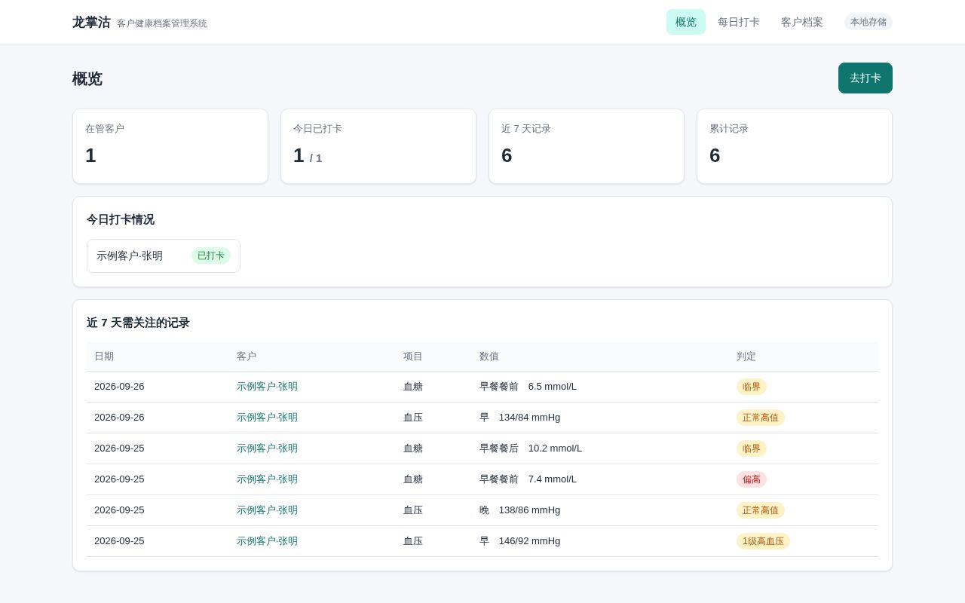Switch to the 概览 tab
The height and width of the screenshot is (603, 965).
[x=686, y=22]
